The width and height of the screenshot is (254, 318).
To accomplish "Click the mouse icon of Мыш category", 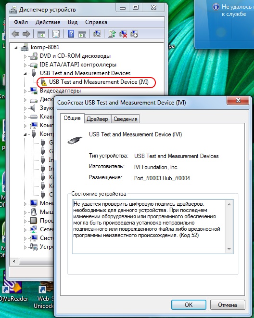I will pyautogui.click(x=34, y=212).
